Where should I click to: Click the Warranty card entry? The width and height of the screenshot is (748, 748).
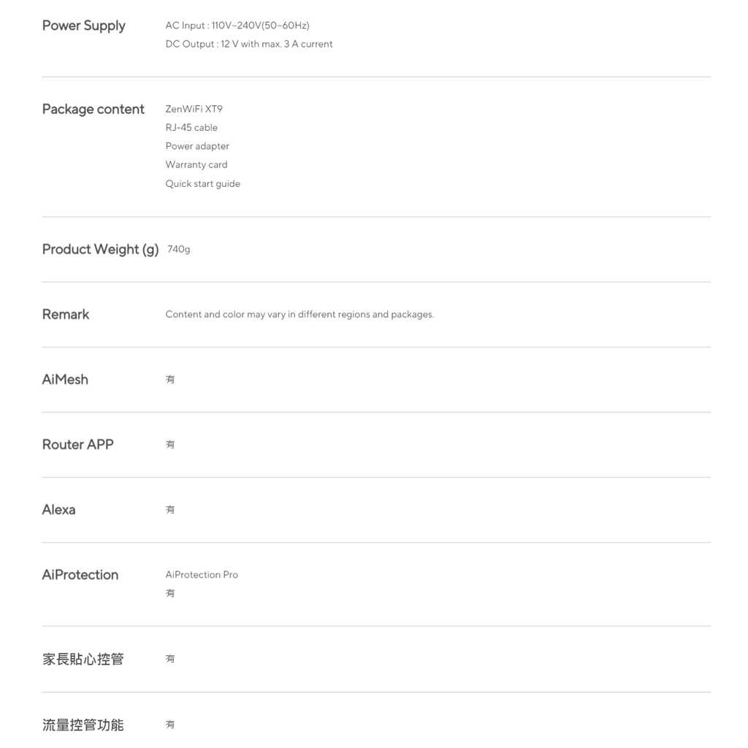pyautogui.click(x=196, y=164)
